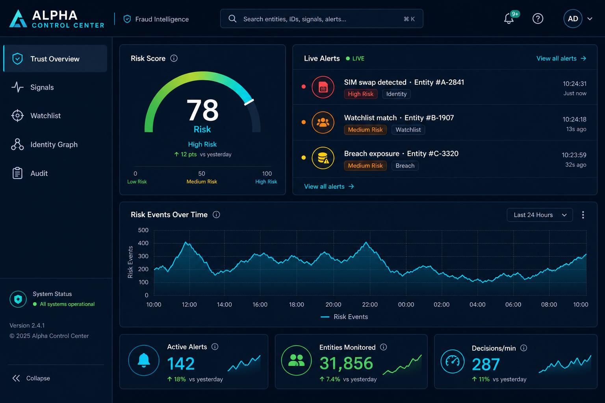Click the Entities Monitored green sparkline
605x403 pixels.
(402, 364)
